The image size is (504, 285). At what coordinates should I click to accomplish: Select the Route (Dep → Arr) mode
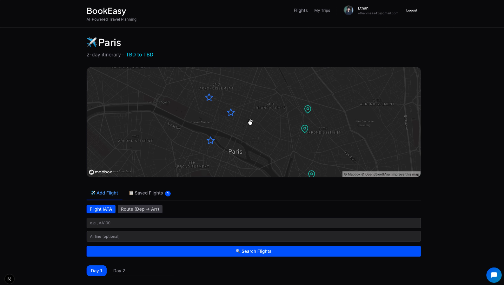140,209
